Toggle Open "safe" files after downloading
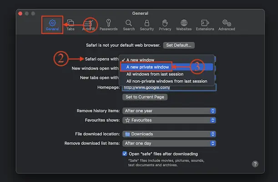Viewport: 278px width, 182px height. tap(125, 154)
